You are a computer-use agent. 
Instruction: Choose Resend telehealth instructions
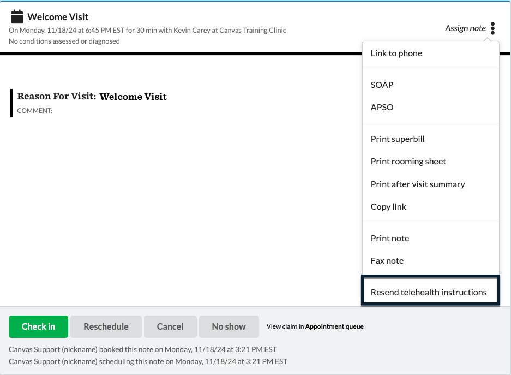coord(430,290)
